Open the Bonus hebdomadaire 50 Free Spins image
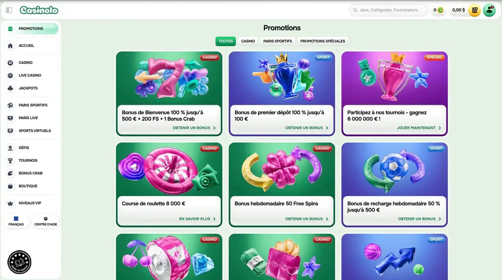 (x=282, y=169)
